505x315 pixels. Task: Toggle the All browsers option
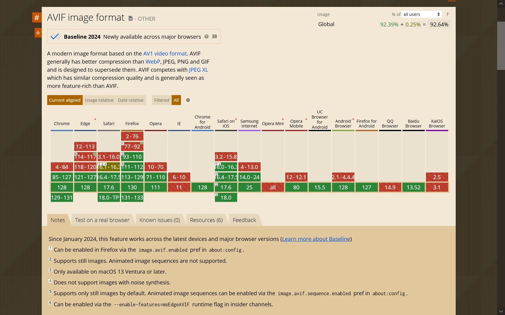coord(176,100)
